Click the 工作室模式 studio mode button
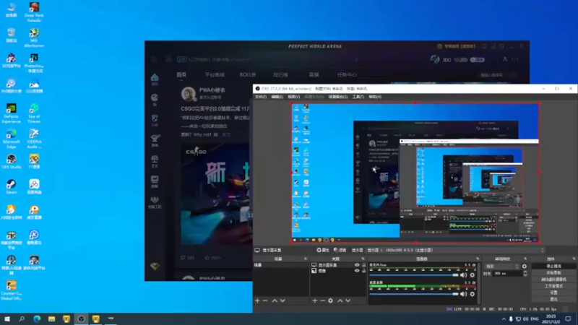This screenshot has width=578, height=325. tap(553, 286)
